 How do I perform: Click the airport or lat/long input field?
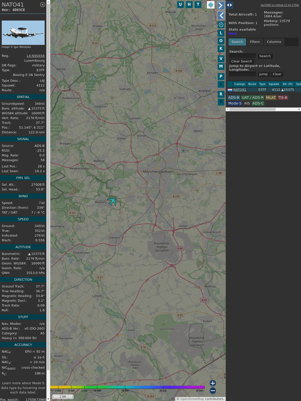tap(243, 74)
